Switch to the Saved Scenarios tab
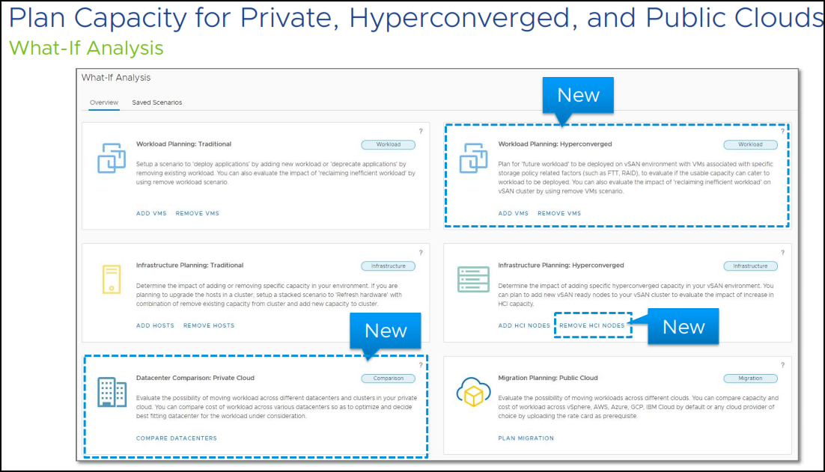Viewport: 825px width, 472px height. pos(156,102)
